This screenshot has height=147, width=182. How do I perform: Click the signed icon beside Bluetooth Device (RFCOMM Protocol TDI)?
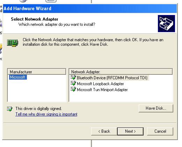[x=73, y=78]
